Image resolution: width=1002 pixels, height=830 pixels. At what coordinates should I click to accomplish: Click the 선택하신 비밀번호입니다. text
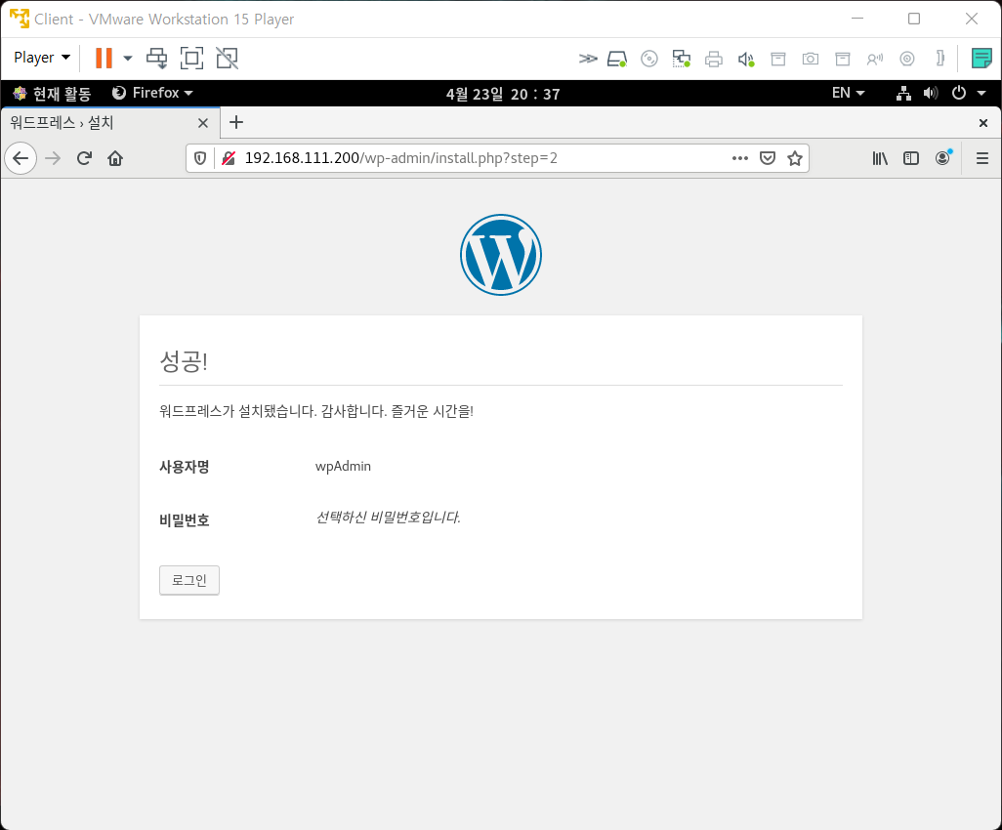click(388, 517)
